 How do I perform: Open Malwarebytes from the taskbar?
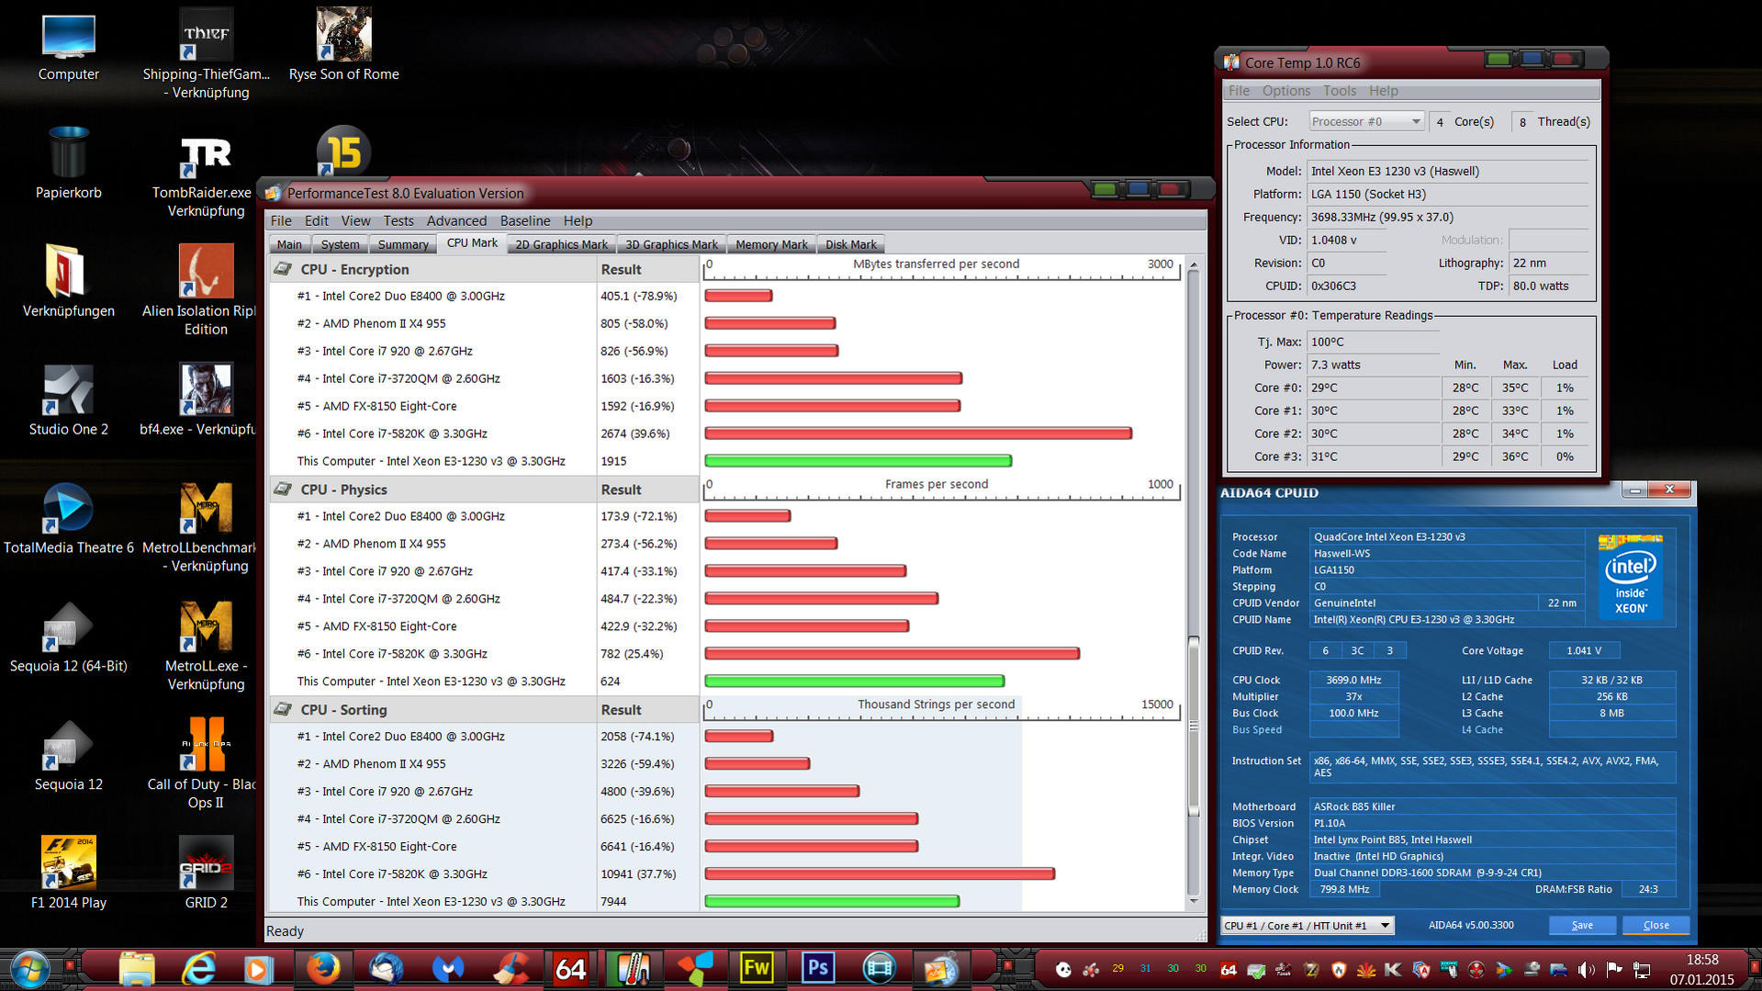click(x=447, y=969)
